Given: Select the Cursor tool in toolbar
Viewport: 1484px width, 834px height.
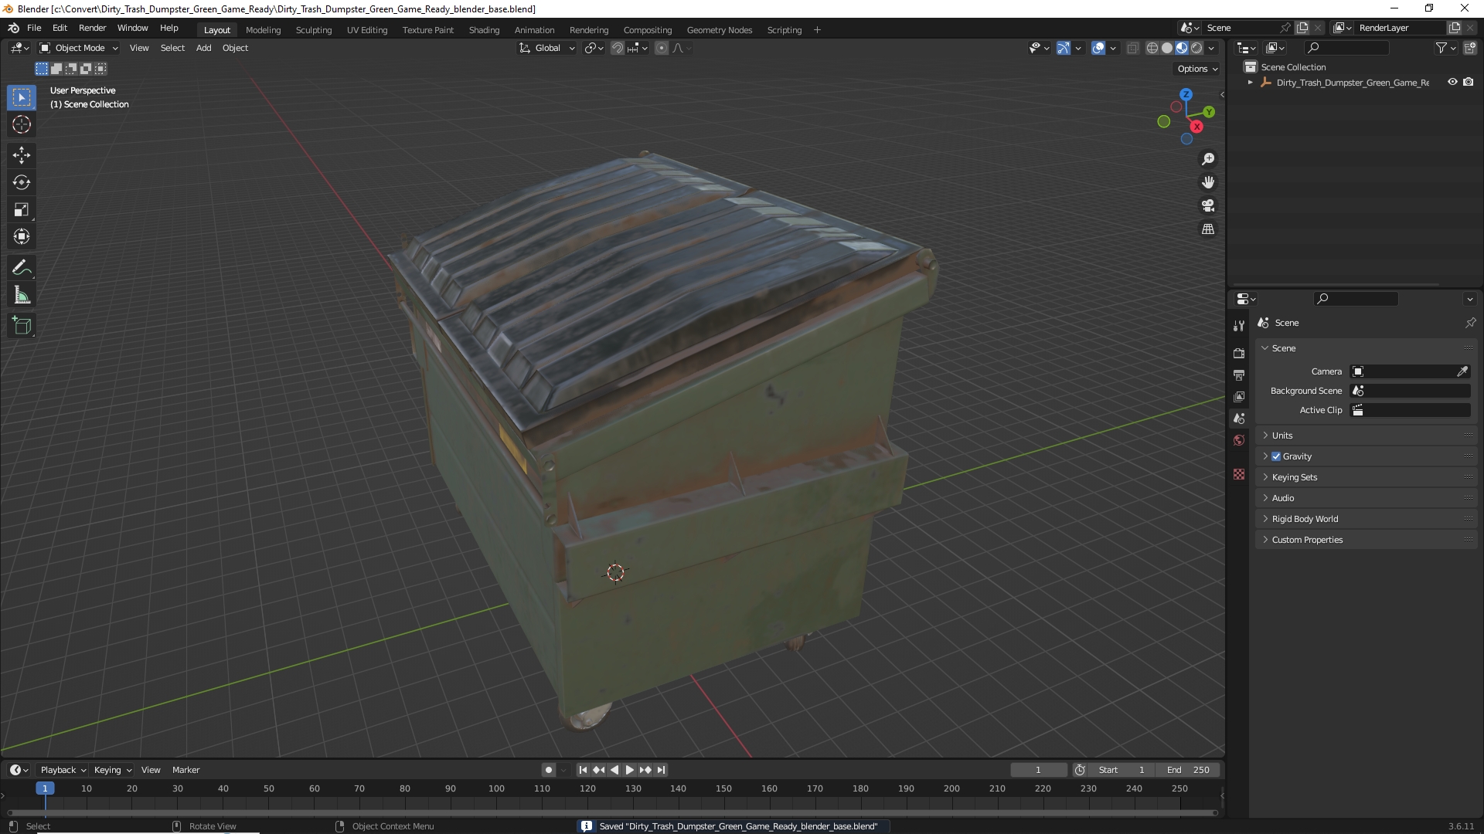Looking at the screenshot, I should pyautogui.click(x=22, y=124).
